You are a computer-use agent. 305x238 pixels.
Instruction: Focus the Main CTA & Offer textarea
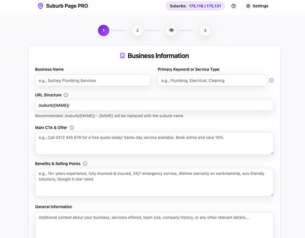tap(154, 143)
